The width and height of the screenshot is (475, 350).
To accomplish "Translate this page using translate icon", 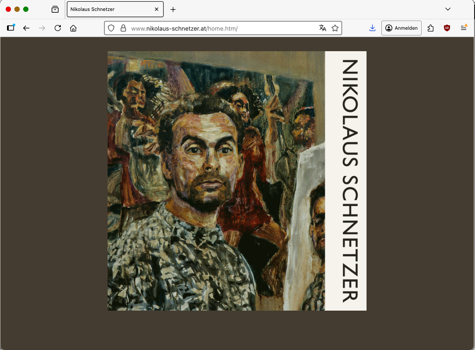I will (x=323, y=28).
